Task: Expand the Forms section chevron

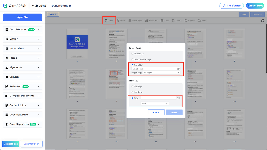Action: pos(39,58)
